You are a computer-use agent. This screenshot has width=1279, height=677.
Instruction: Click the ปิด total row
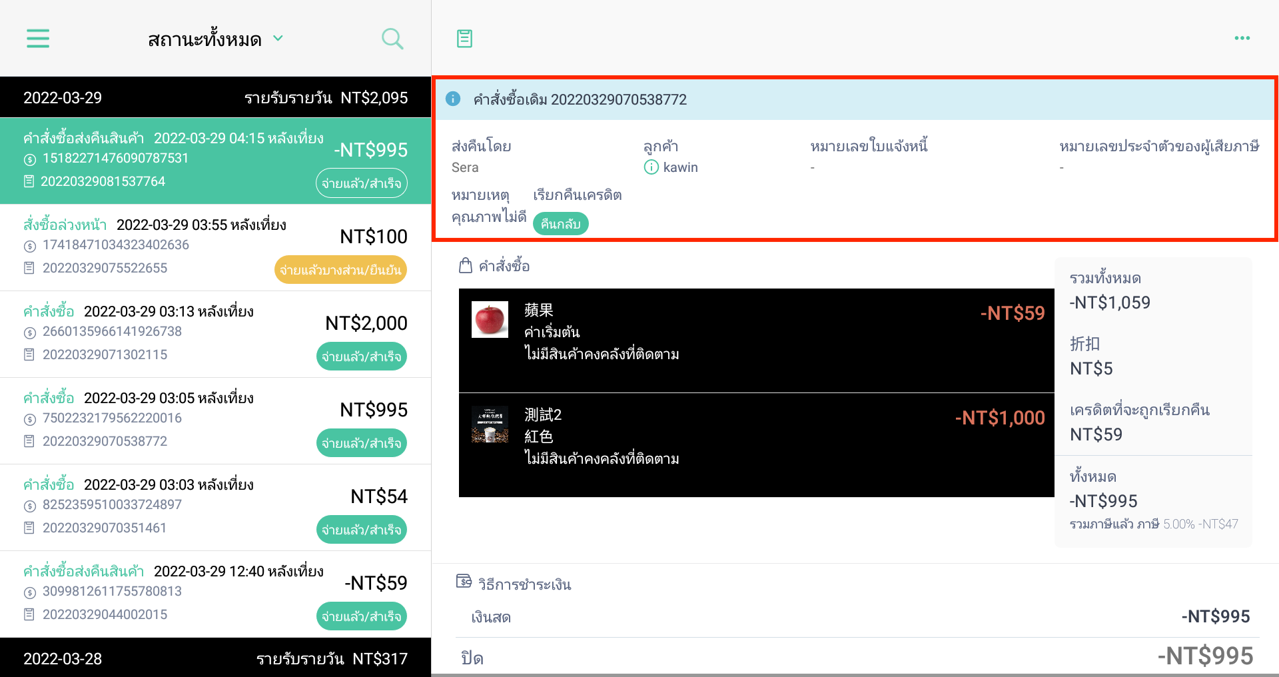click(x=857, y=657)
